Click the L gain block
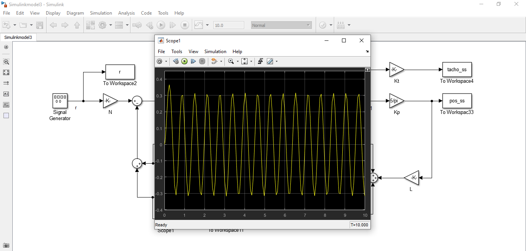 coord(412,178)
